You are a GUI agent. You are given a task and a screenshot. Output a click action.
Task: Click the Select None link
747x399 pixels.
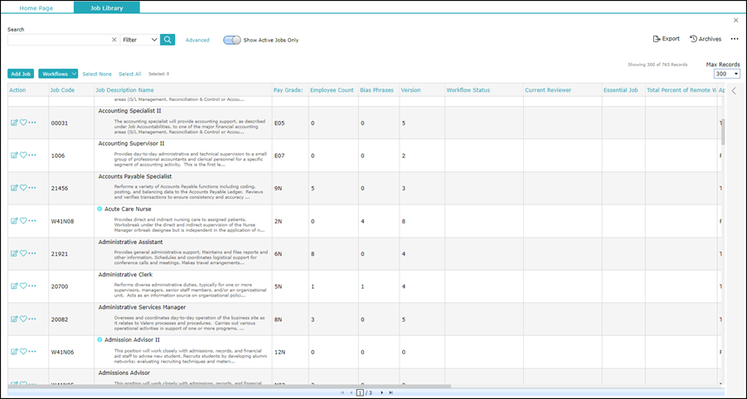pyautogui.click(x=97, y=74)
